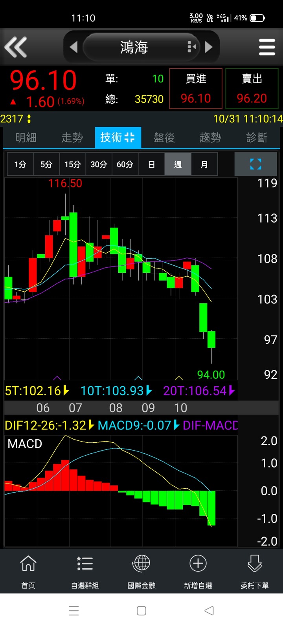The height and width of the screenshot is (628, 283).
Task: Go to previous stock with left arrow
Action: pos(74,47)
